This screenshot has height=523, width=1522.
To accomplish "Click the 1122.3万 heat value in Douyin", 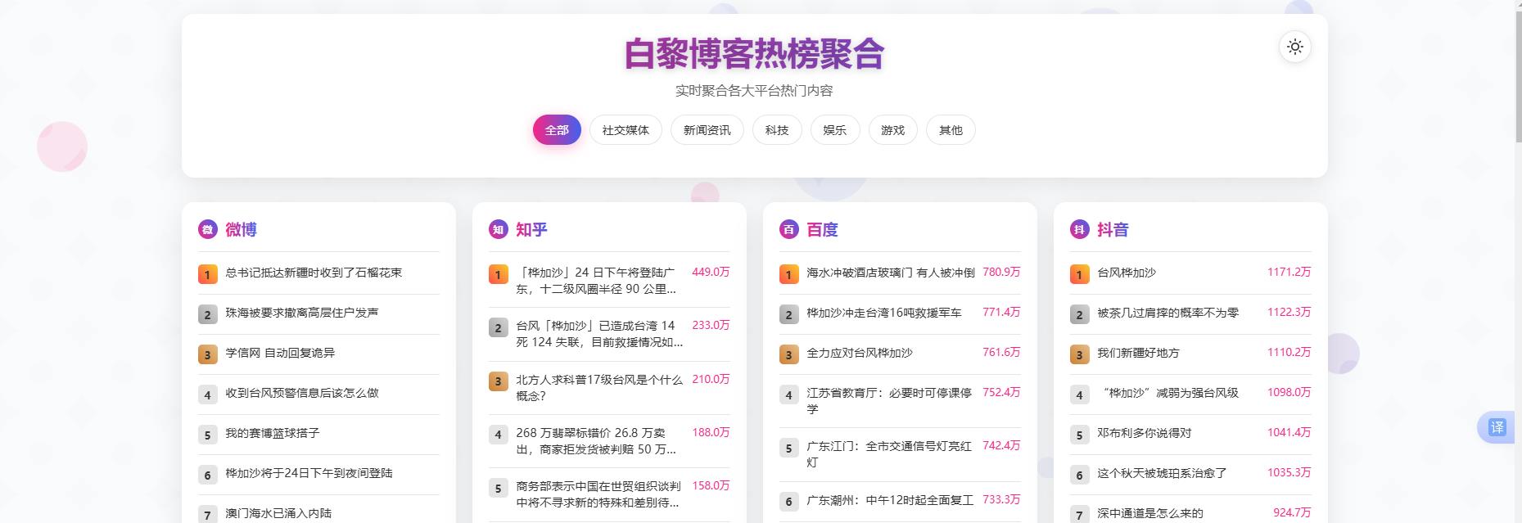I will pyautogui.click(x=1289, y=312).
